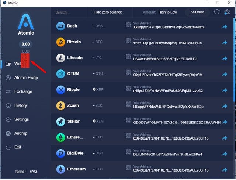Open the Wallet section in sidebar
The width and height of the screenshot is (236, 180).
[x=14, y=64]
